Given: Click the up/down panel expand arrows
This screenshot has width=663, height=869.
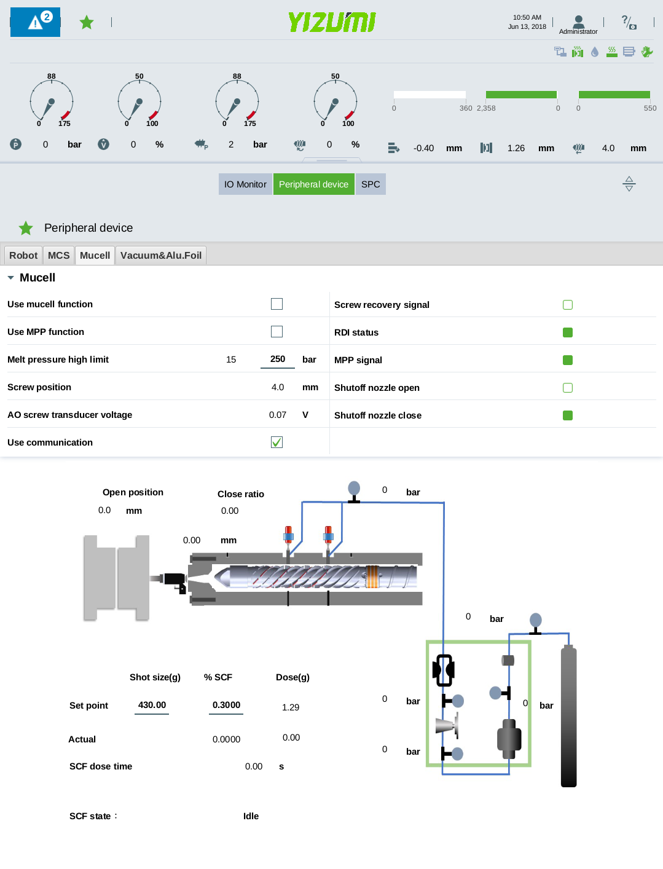Looking at the screenshot, I should 629,184.
